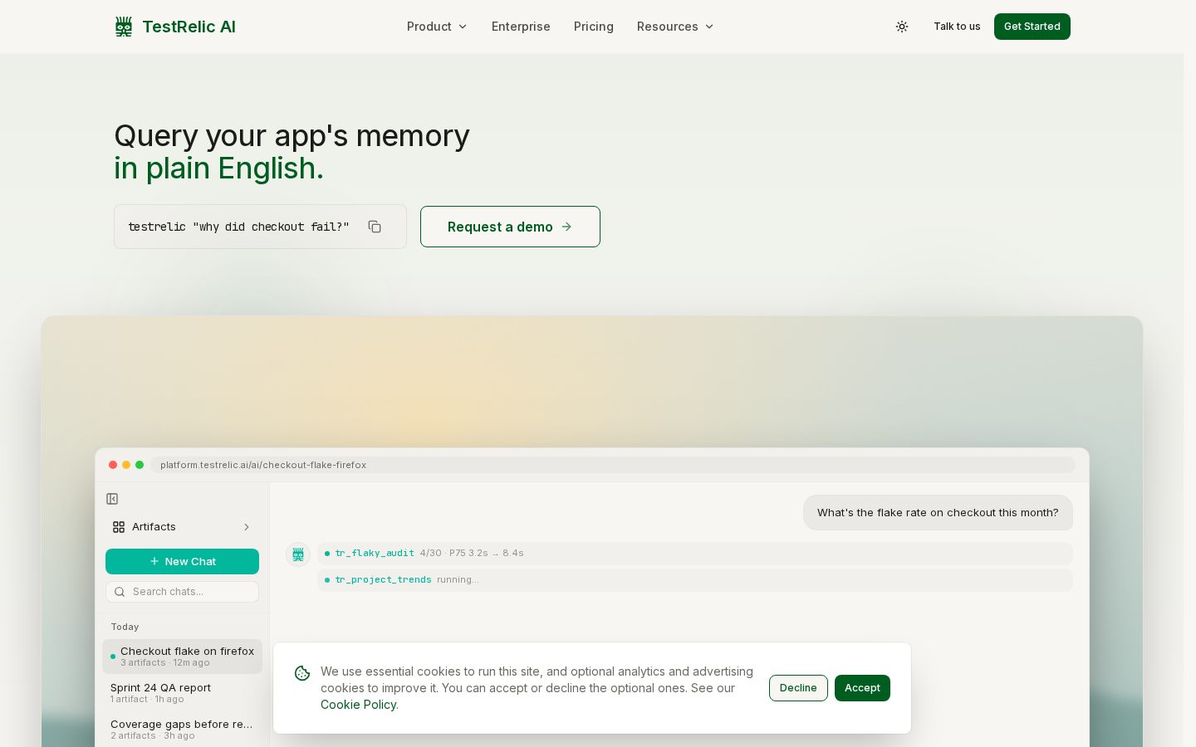The height and width of the screenshot is (747, 1196).
Task: Click the Today section label
Action: (125, 627)
